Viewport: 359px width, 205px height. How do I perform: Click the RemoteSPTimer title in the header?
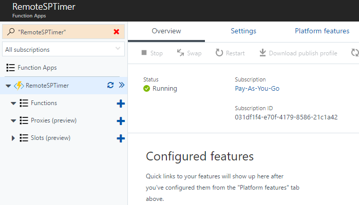pyautogui.click(x=44, y=7)
